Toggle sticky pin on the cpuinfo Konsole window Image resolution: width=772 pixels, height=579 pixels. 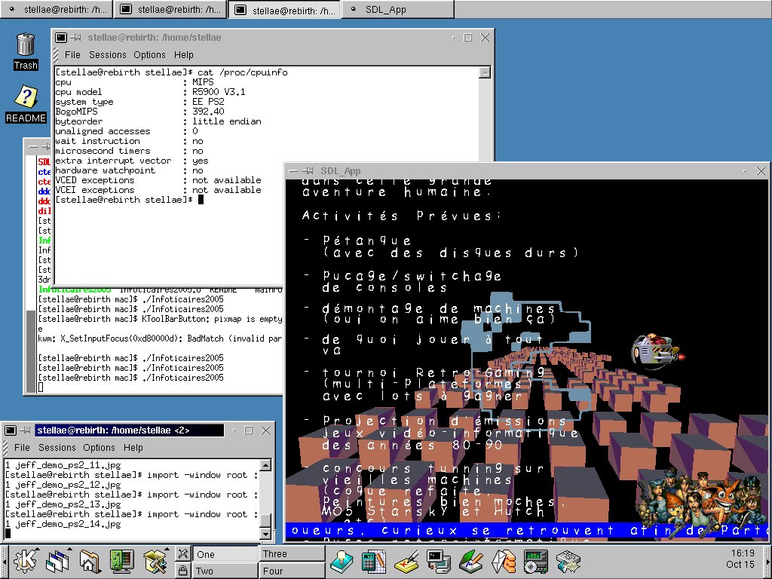pyautogui.click(x=75, y=38)
